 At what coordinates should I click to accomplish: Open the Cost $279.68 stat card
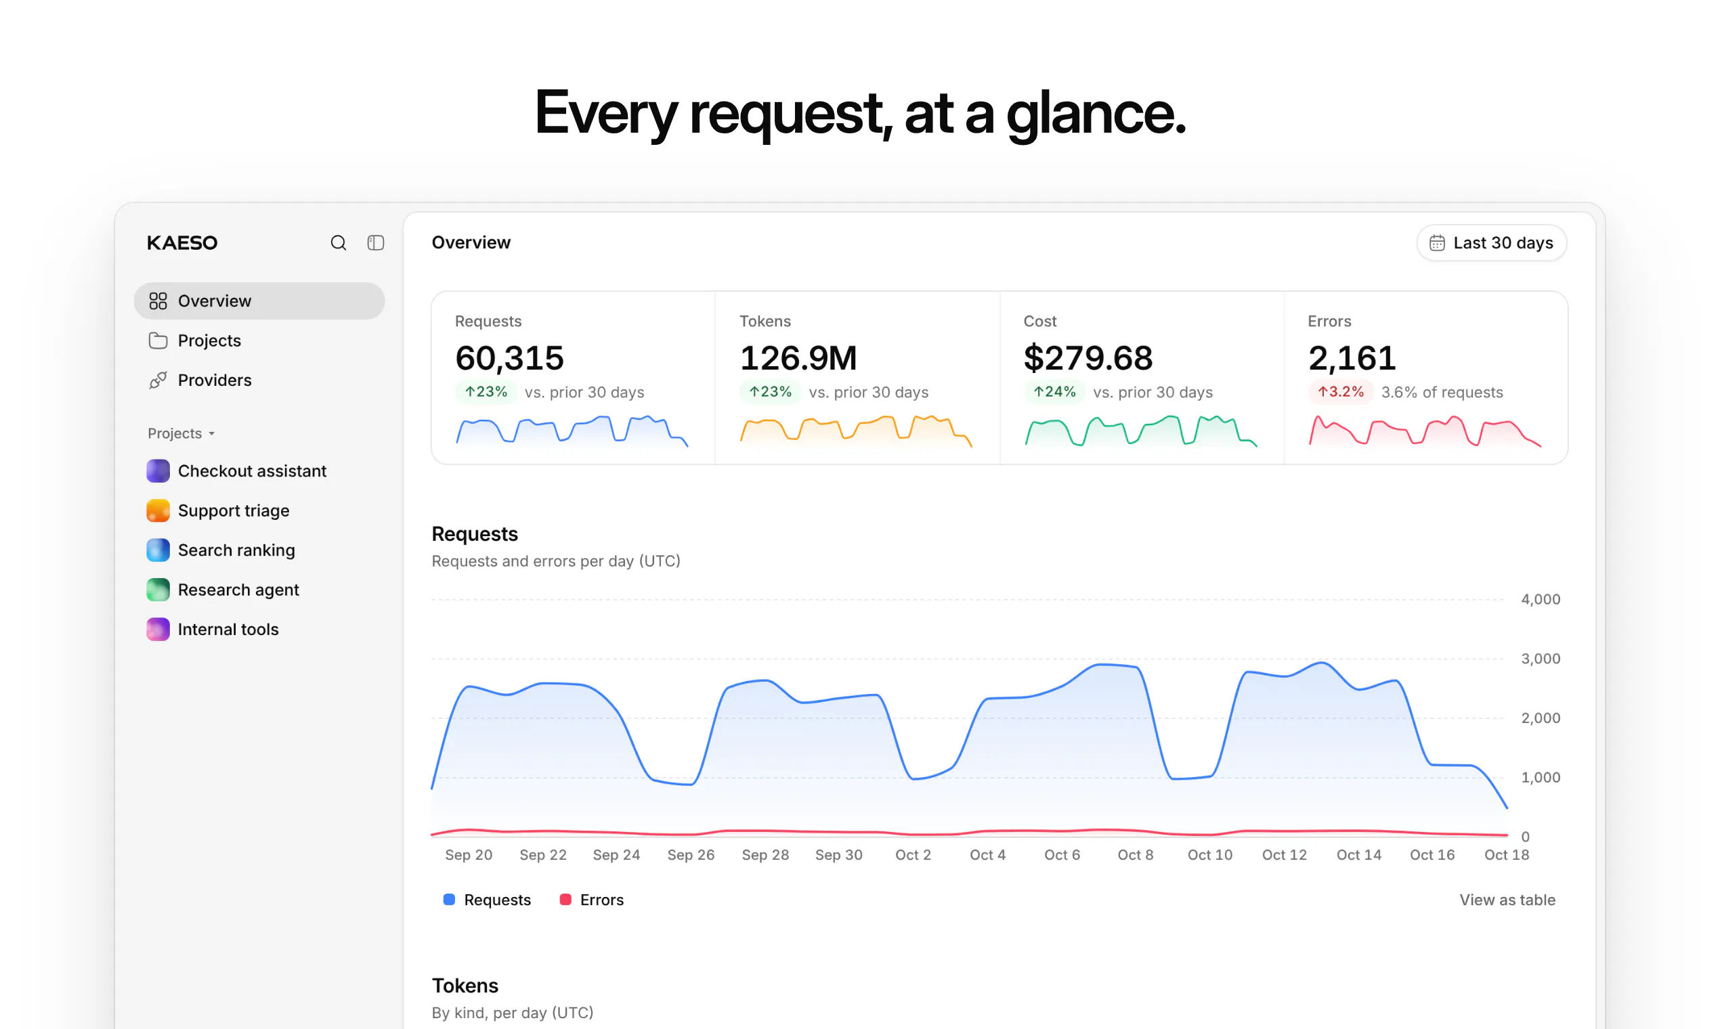tap(1142, 378)
